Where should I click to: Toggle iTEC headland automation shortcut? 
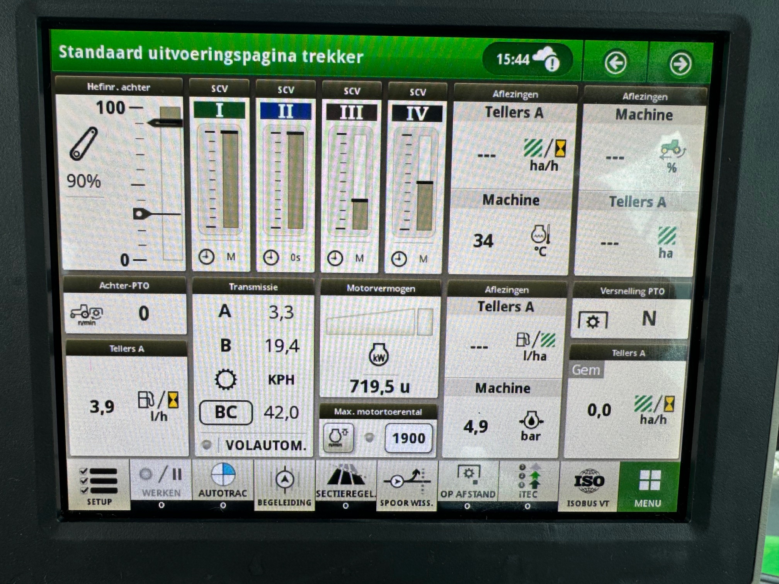tap(528, 482)
